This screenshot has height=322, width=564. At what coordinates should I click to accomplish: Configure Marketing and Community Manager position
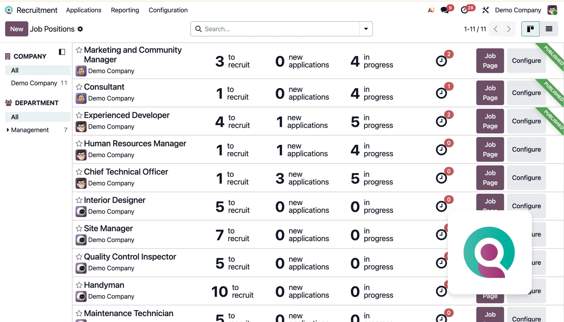point(526,61)
